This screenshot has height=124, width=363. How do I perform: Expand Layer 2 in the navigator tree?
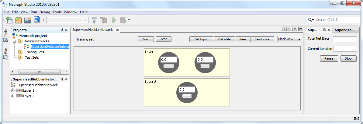click(x=12, y=96)
